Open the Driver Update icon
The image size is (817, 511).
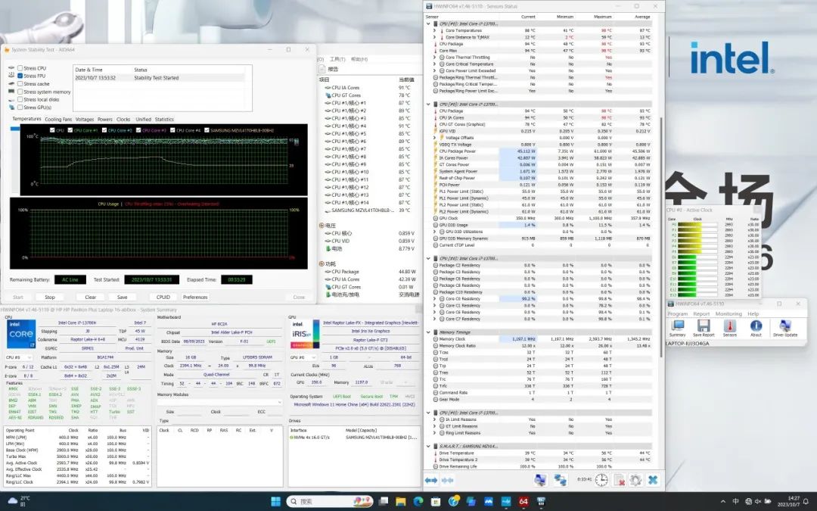pos(784,326)
